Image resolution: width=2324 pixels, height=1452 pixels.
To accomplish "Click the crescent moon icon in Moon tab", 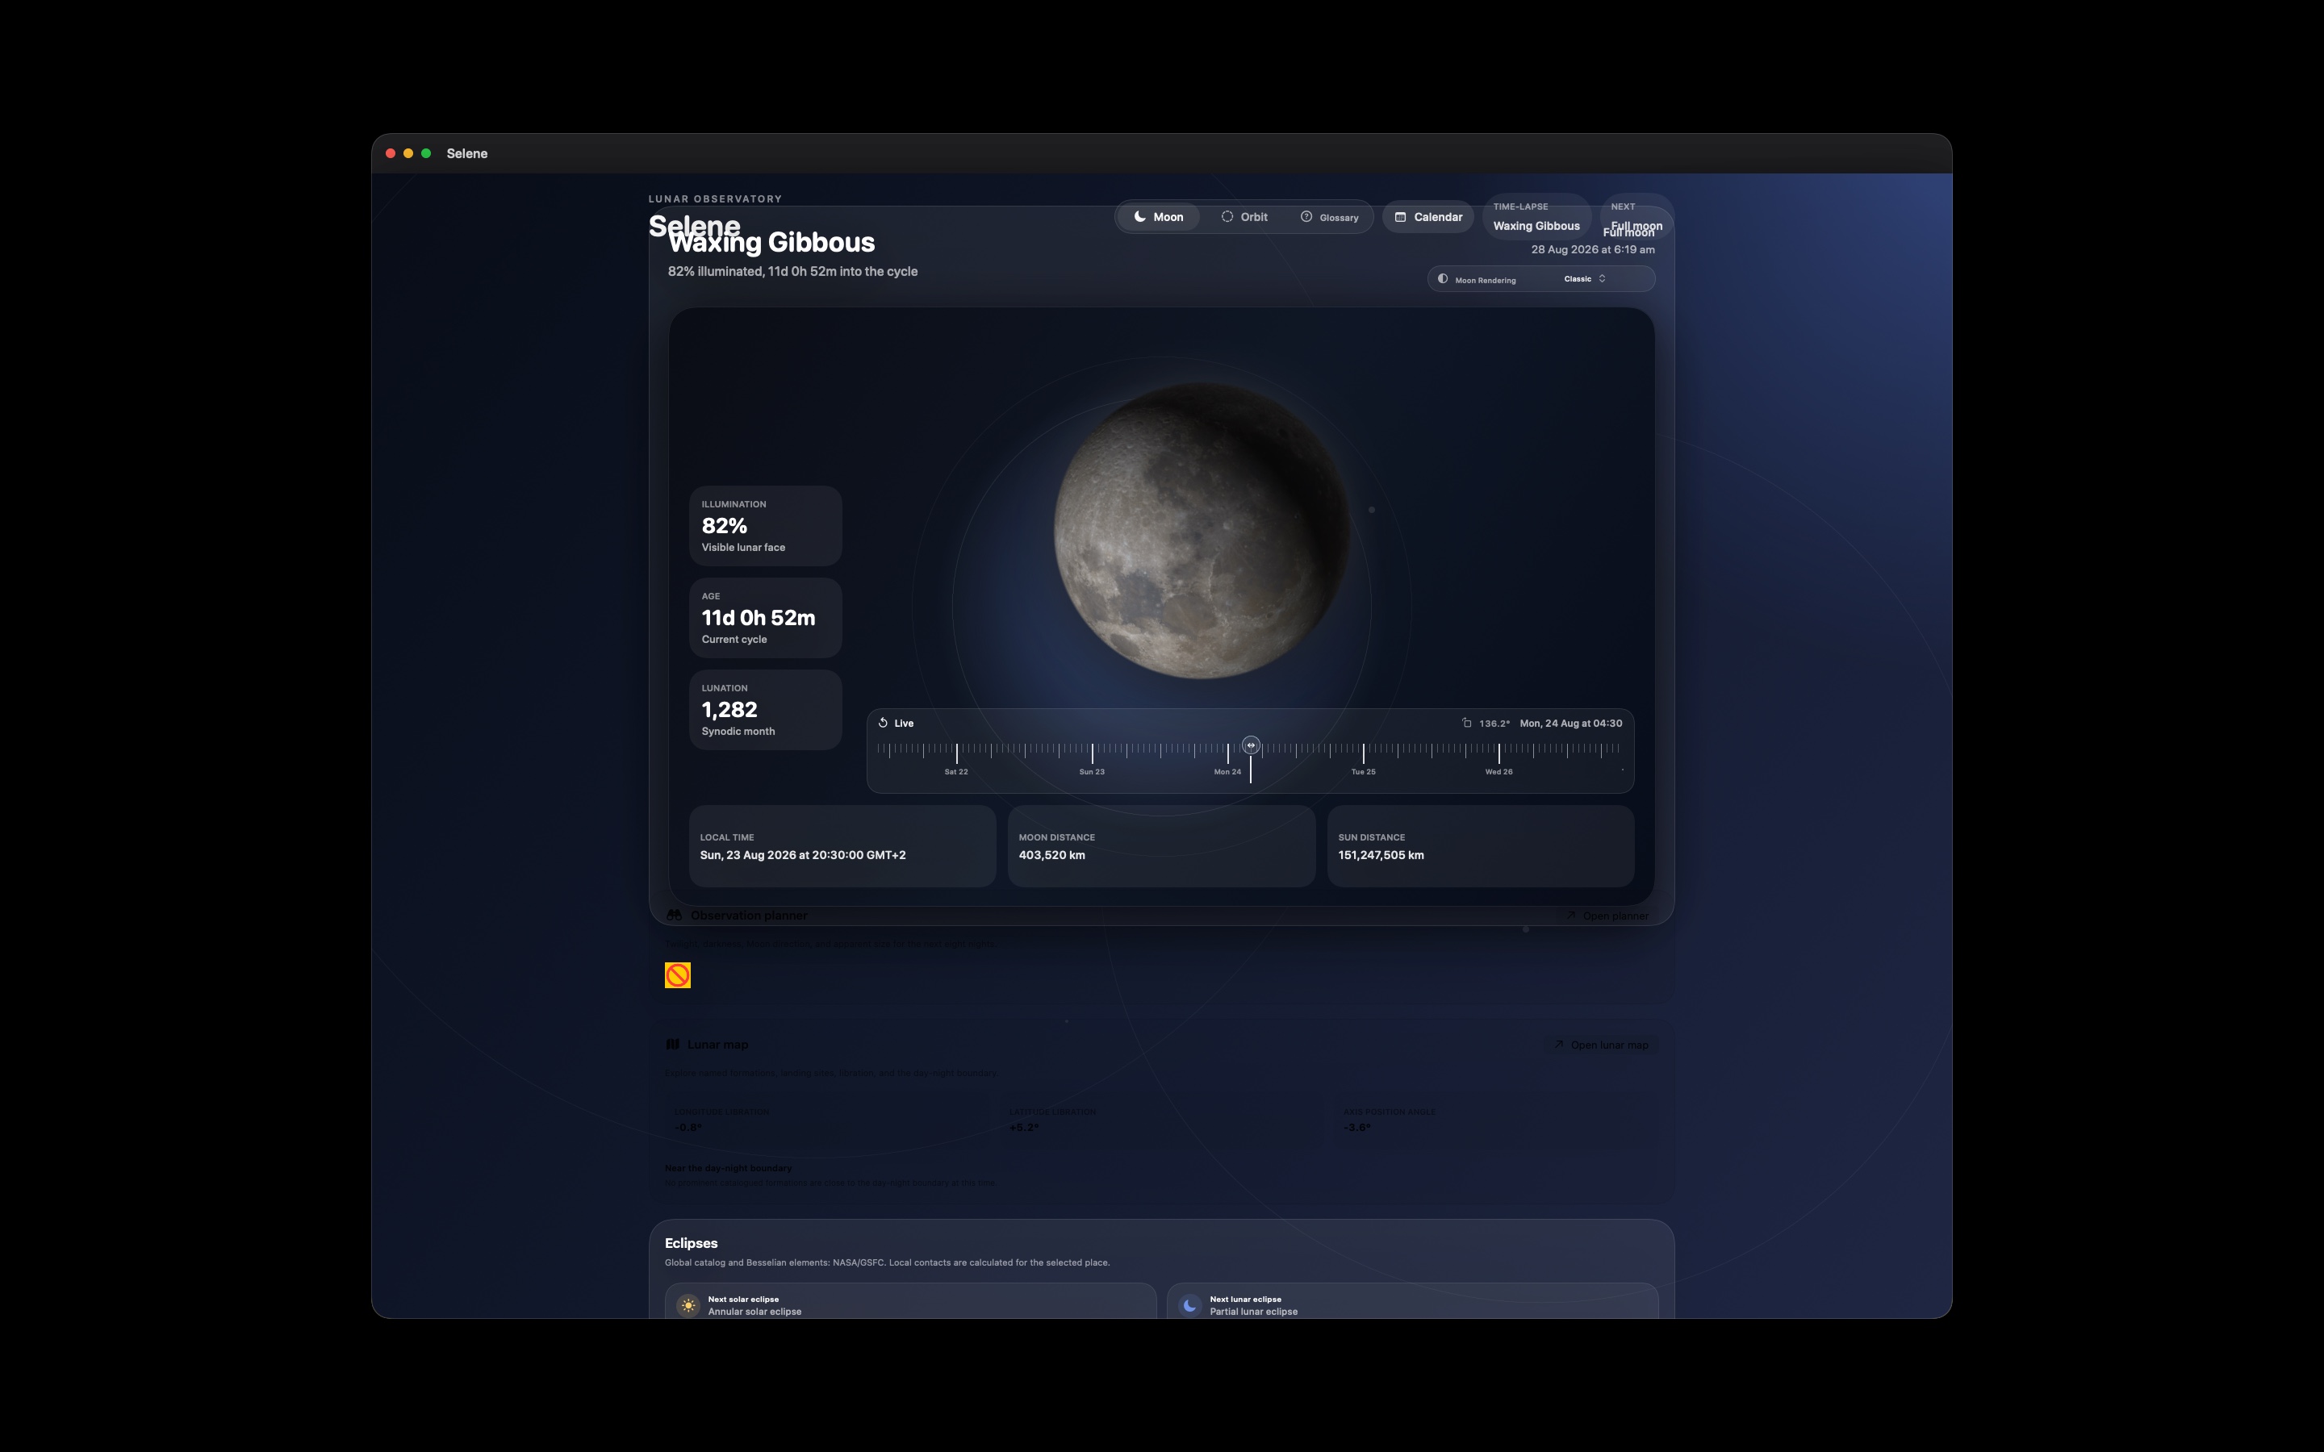I will (x=1140, y=217).
